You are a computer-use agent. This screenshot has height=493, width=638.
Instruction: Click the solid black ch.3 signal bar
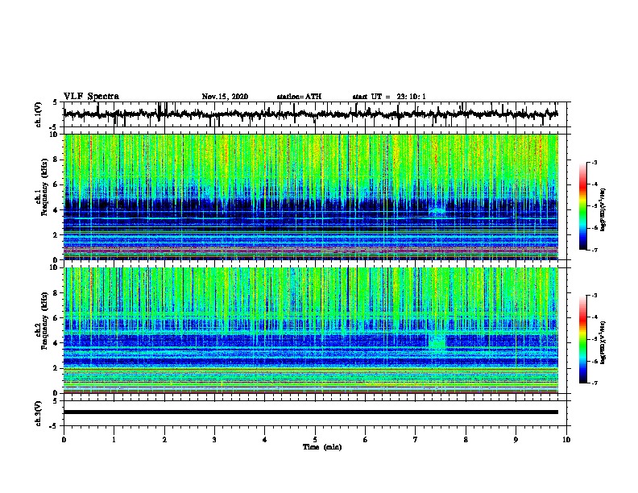pos(310,412)
